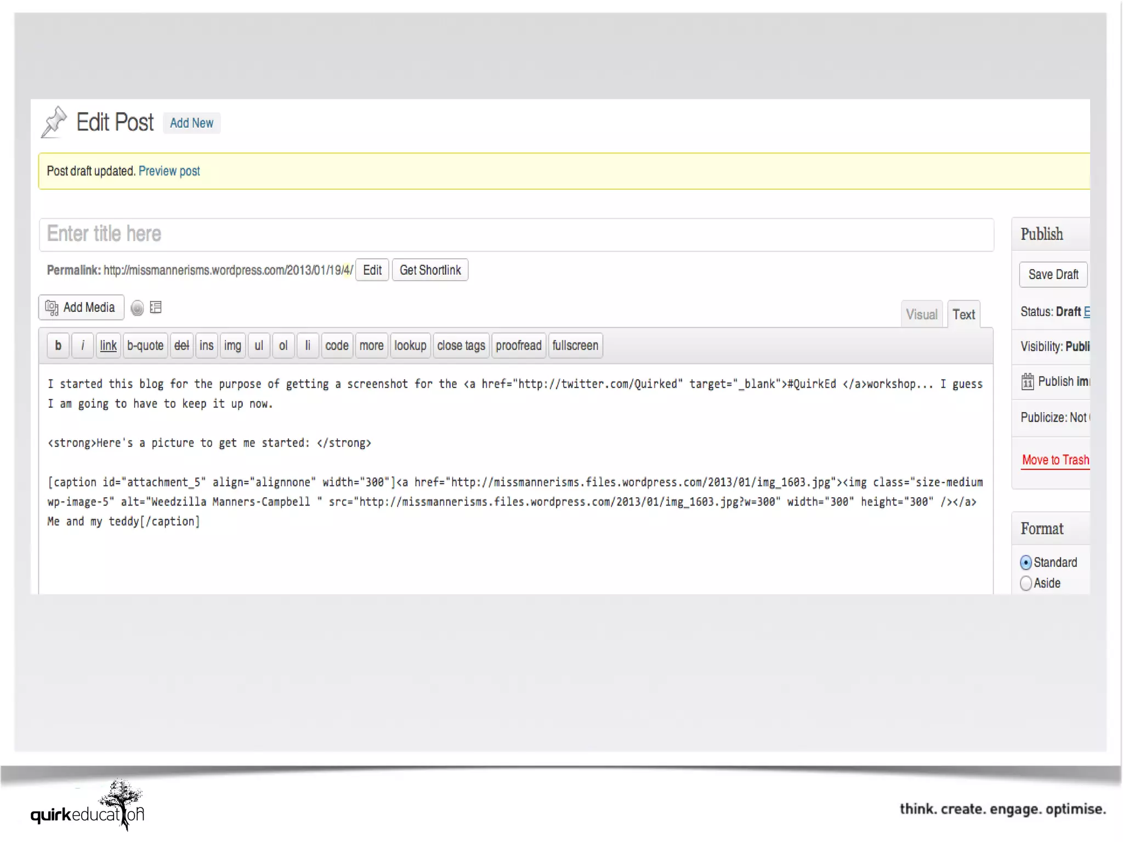The height and width of the screenshot is (842, 1123).
Task: Insert a hyperlink with the link button
Action: point(108,346)
